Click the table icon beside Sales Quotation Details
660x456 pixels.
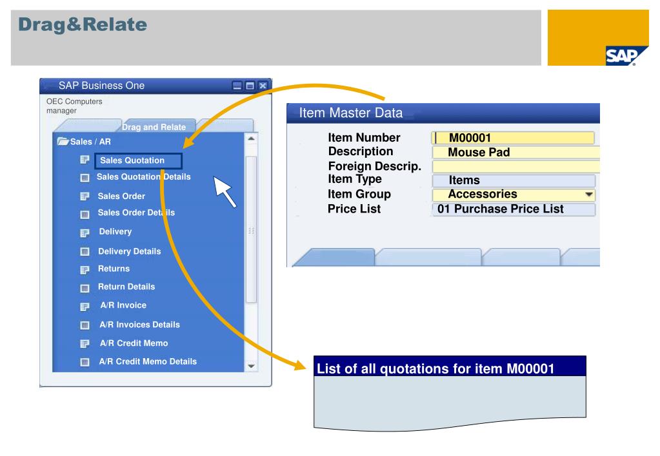tap(85, 178)
